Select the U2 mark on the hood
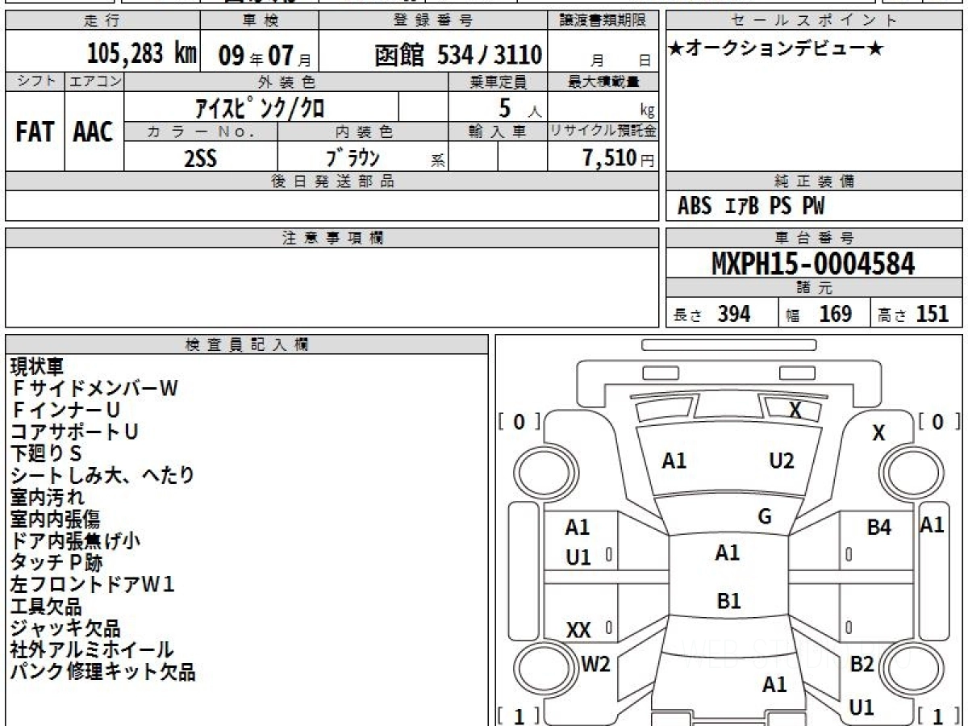 click(x=781, y=461)
